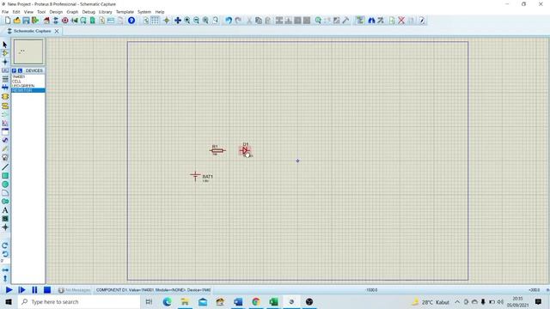Screen dimensions: 550x309
Task: Select the 2D Graphics Arc tool
Action: coord(5,193)
